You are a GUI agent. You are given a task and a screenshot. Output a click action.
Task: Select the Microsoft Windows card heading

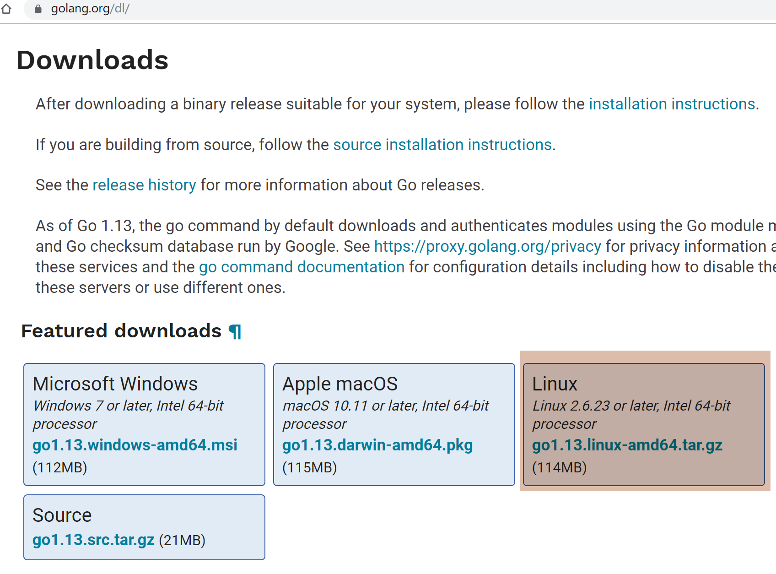click(x=115, y=384)
